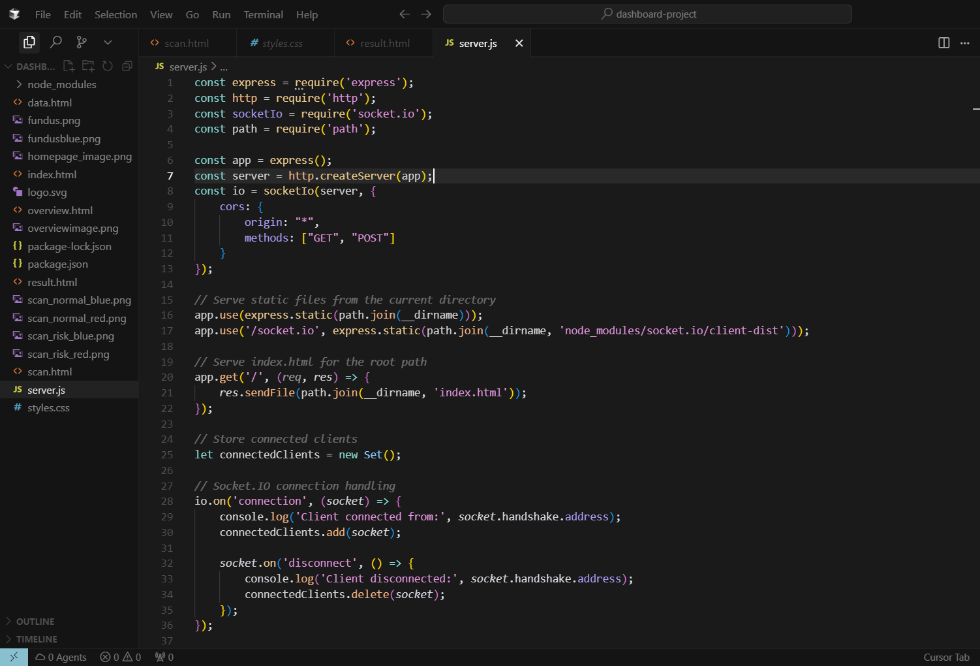The width and height of the screenshot is (980, 666).
Task: Open the Edit menu
Action: [72, 14]
